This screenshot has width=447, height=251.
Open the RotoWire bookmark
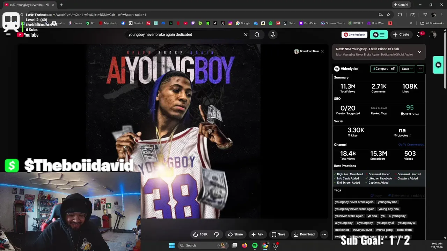tap(375, 23)
